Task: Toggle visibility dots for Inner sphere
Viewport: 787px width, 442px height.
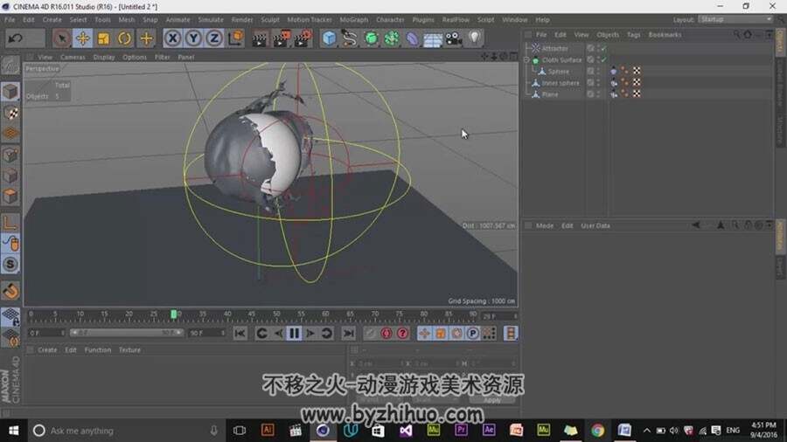Action: pos(598,83)
